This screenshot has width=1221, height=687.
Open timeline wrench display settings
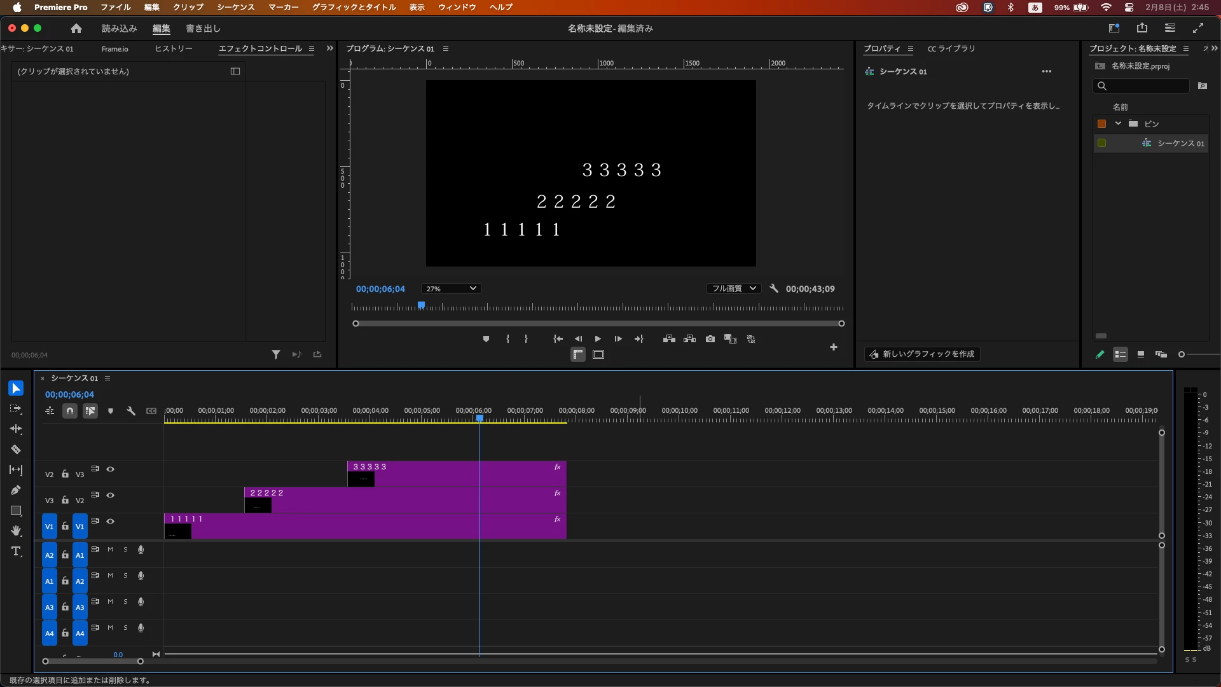[131, 411]
